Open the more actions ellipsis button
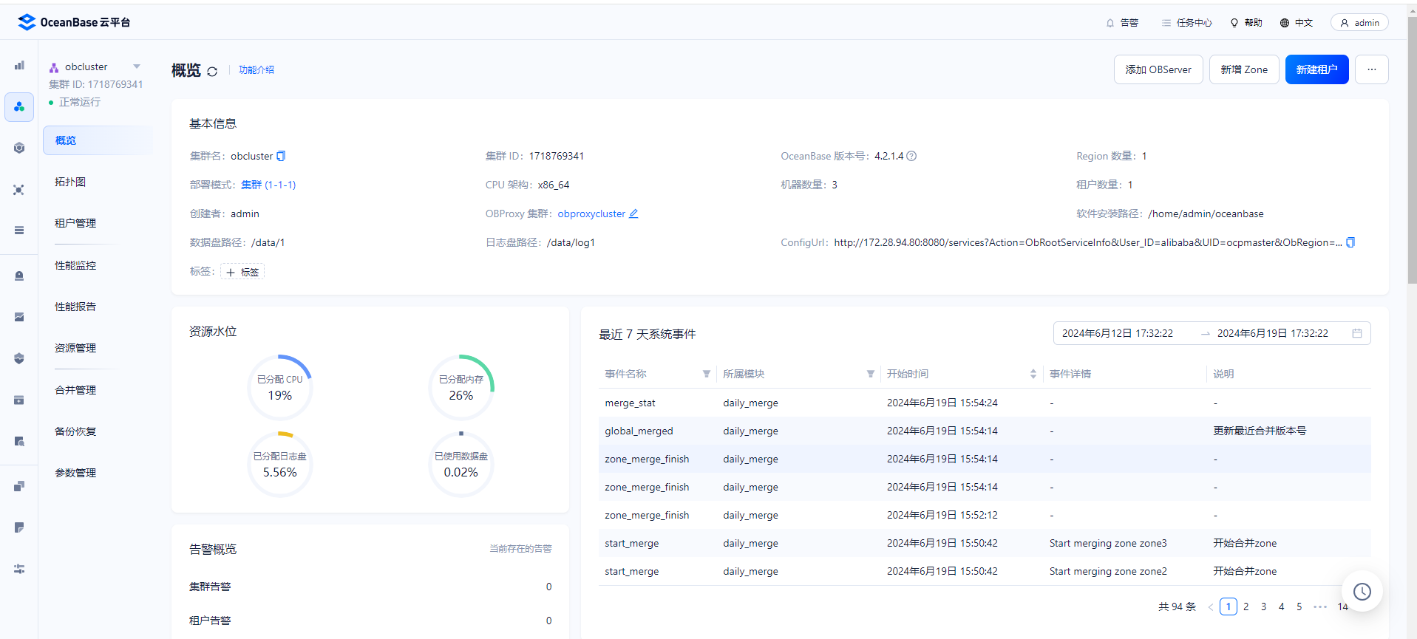 pyautogui.click(x=1371, y=69)
